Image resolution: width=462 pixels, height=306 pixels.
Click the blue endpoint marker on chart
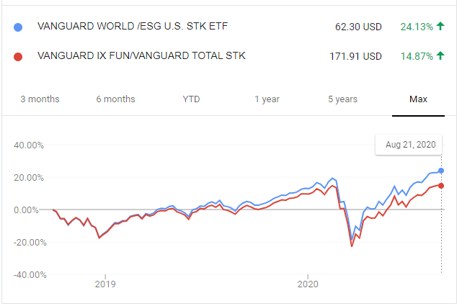coord(440,171)
